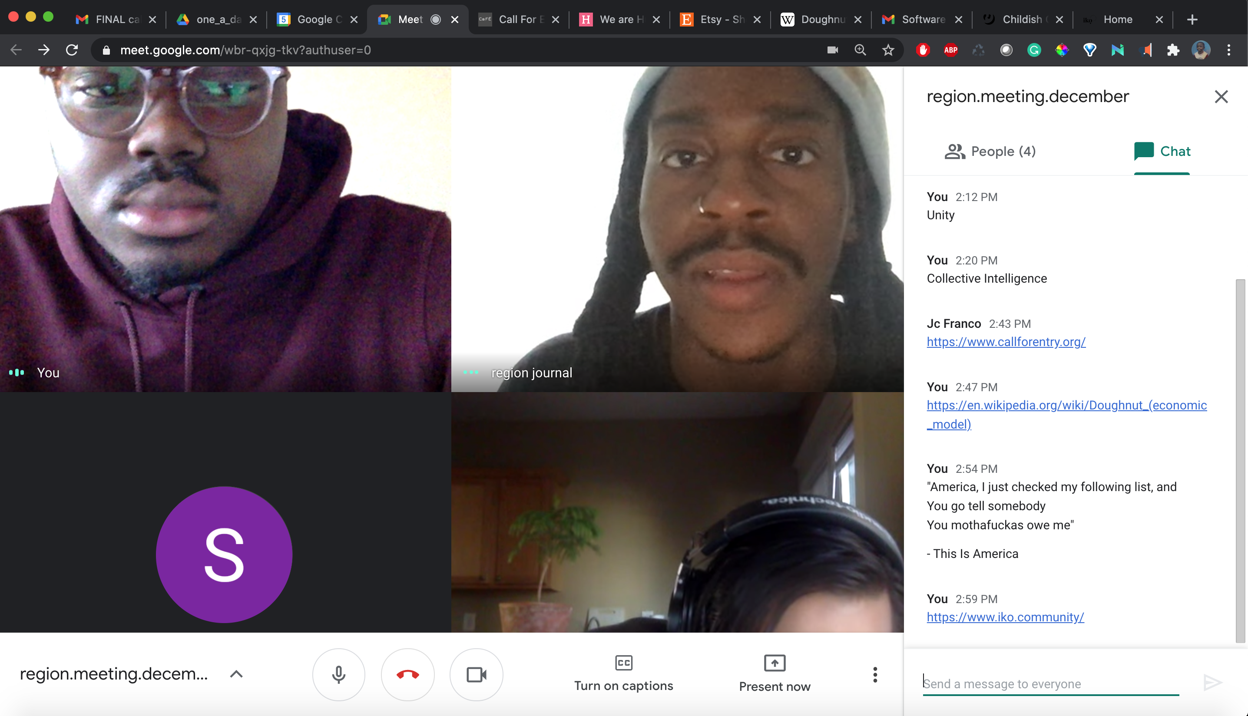Screen dimensions: 1248x716
Task: Select the Chat tab
Action: 1162,151
